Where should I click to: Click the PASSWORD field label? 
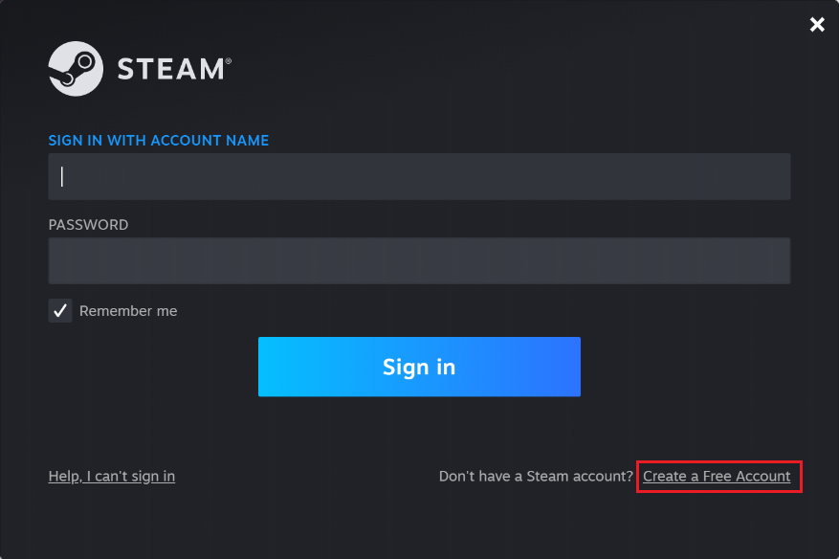click(x=88, y=225)
